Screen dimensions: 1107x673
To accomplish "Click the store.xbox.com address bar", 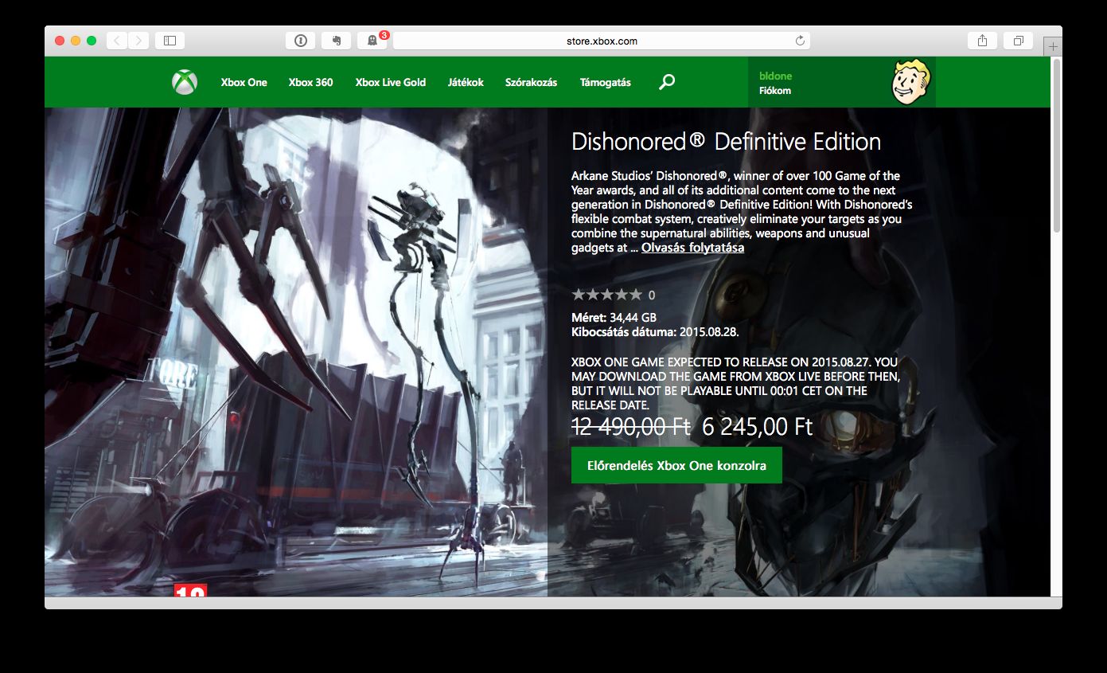I will click(x=602, y=41).
